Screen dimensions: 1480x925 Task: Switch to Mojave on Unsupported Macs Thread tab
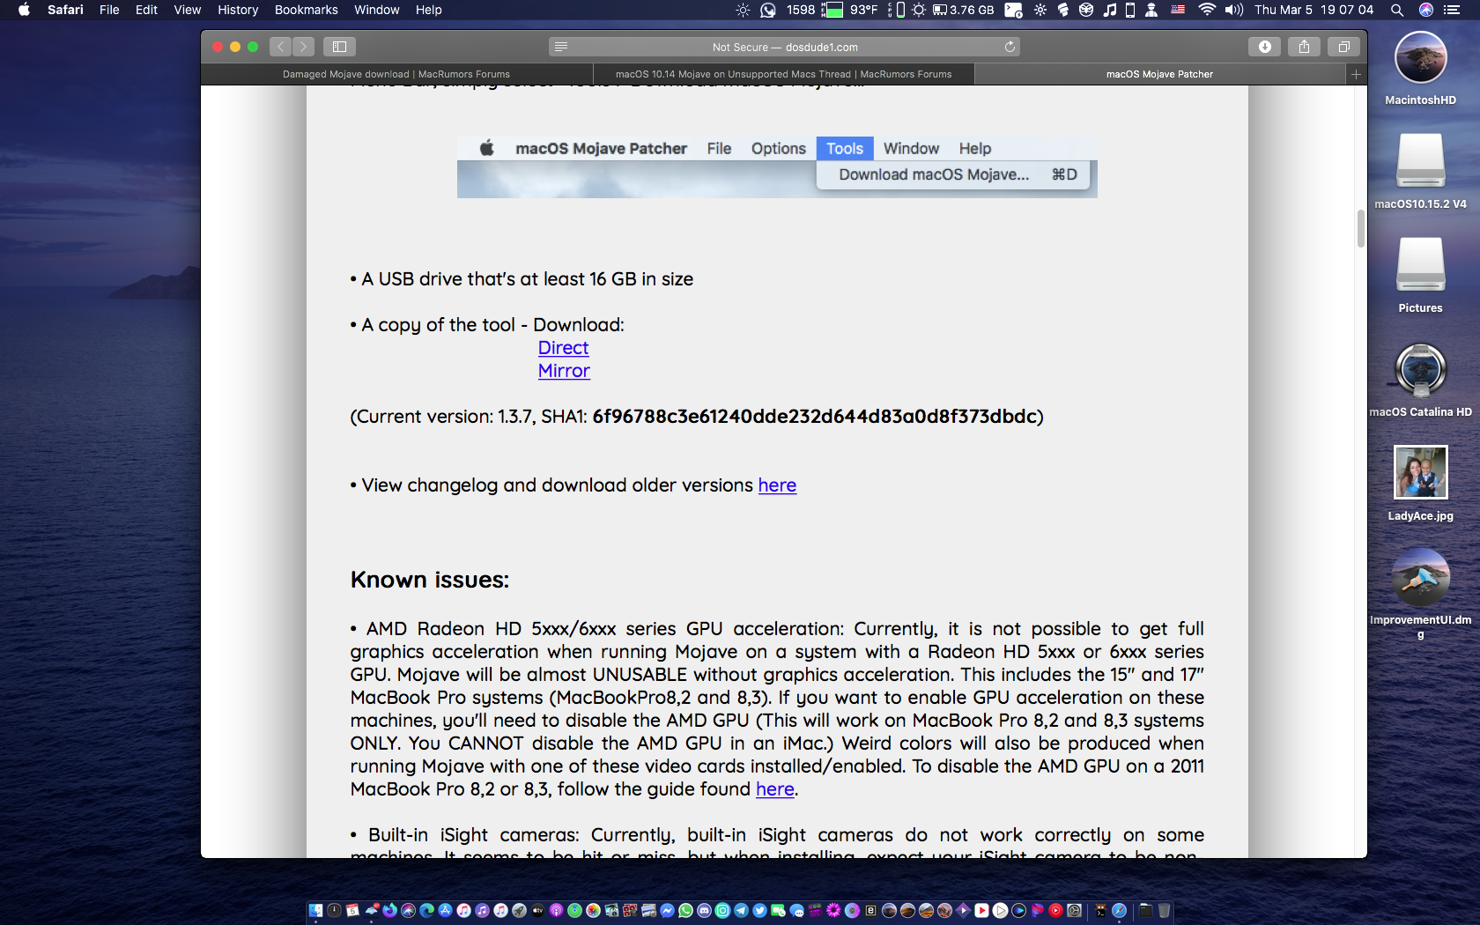click(783, 75)
